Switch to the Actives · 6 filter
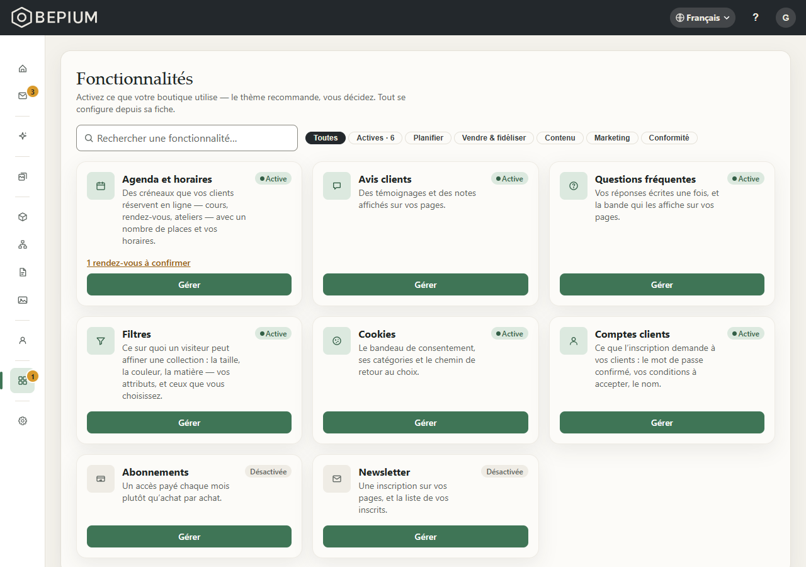Viewport: 806px width, 567px height. pos(375,138)
